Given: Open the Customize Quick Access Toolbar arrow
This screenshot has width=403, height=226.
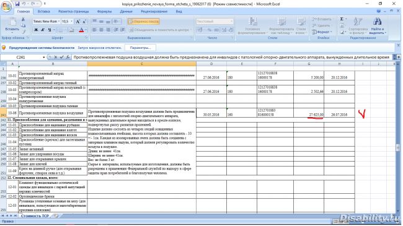Looking at the screenshot, I should (x=45, y=4).
